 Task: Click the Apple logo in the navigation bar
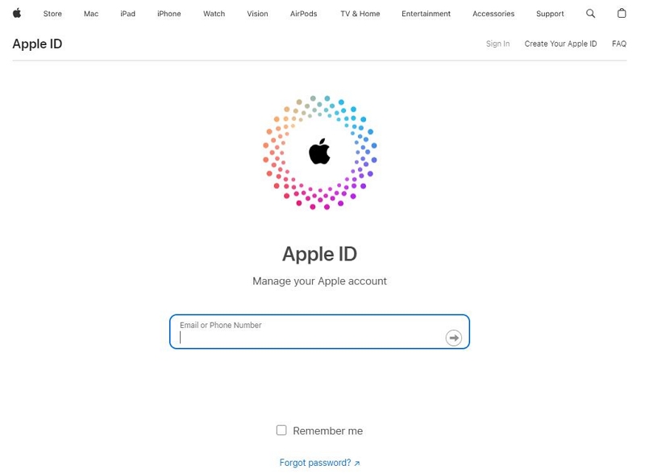pyautogui.click(x=17, y=13)
